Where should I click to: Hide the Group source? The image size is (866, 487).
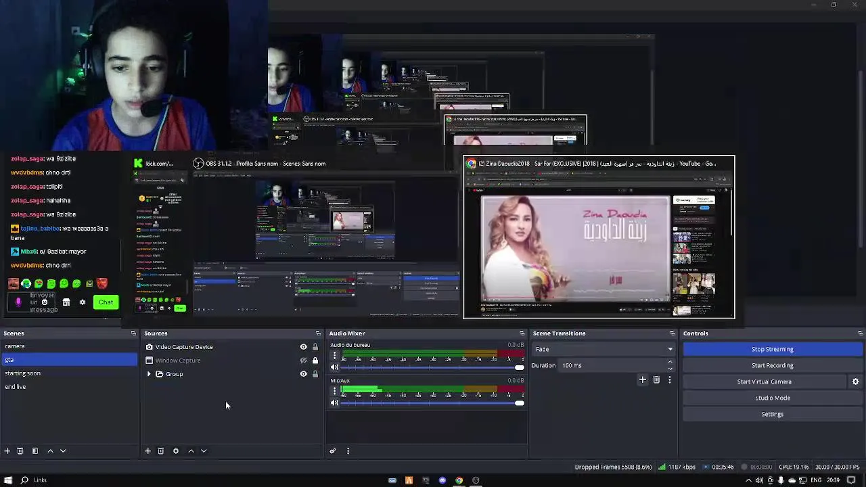[x=303, y=374]
